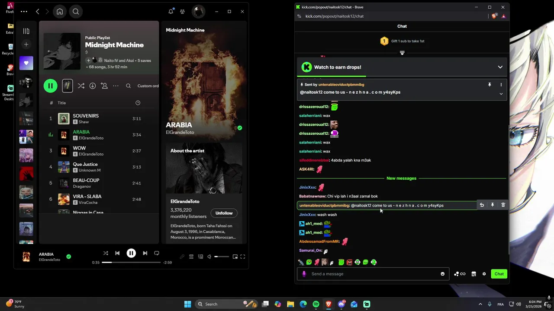Create new playlist with the plus icon
The width and height of the screenshot is (554, 311).
coord(26,44)
